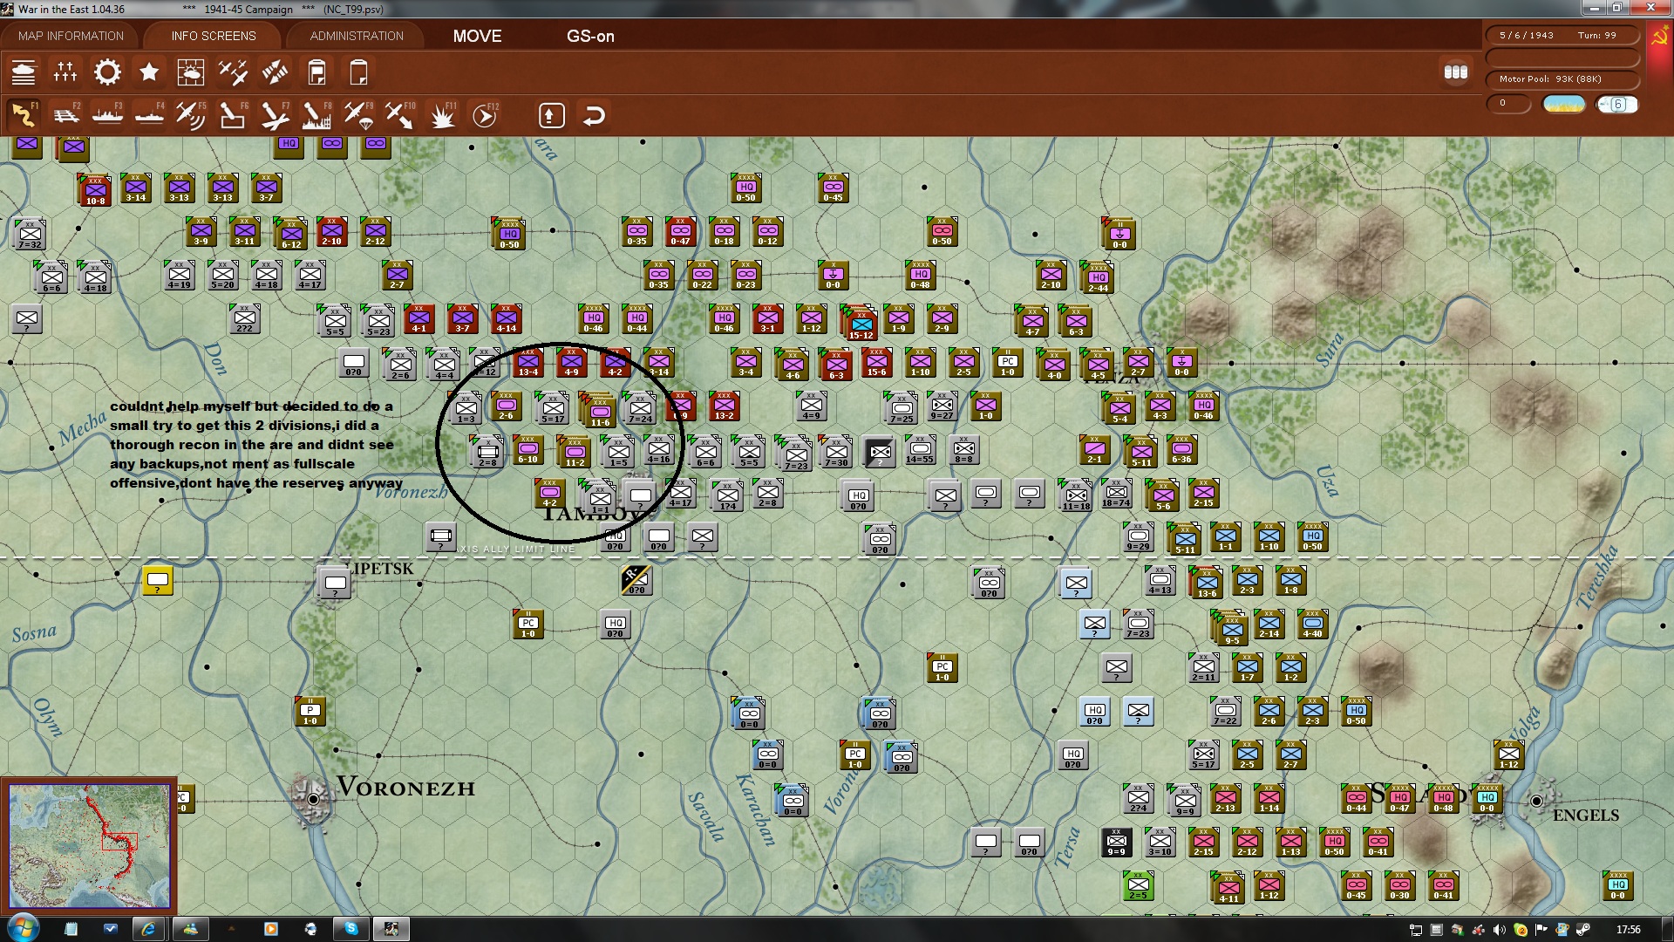
Task: Click the three stacked counters icon
Action: (1456, 72)
